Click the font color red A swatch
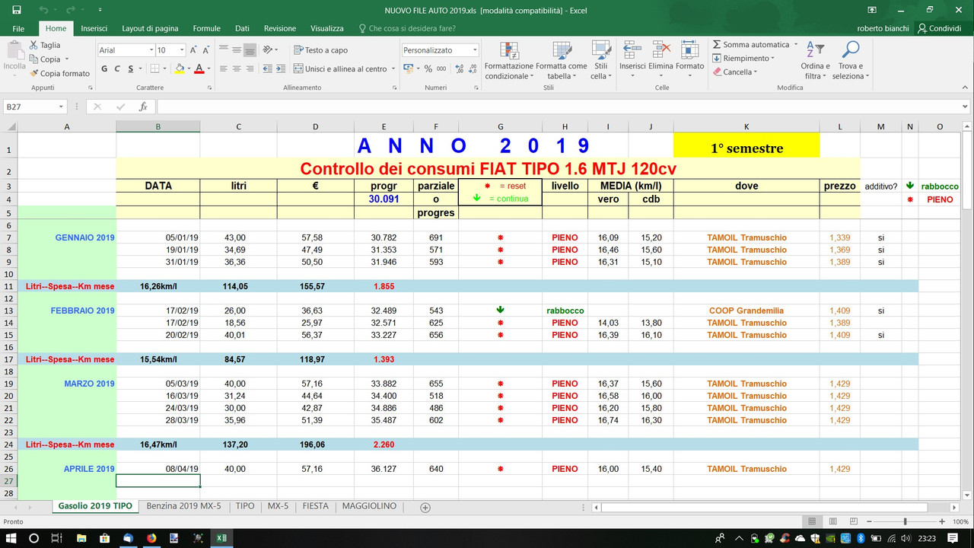This screenshot has width=974, height=548. pyautogui.click(x=198, y=68)
